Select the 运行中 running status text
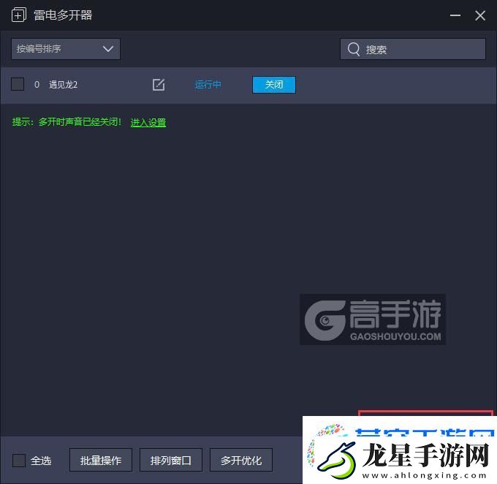Image resolution: width=497 pixels, height=484 pixels. coord(208,84)
